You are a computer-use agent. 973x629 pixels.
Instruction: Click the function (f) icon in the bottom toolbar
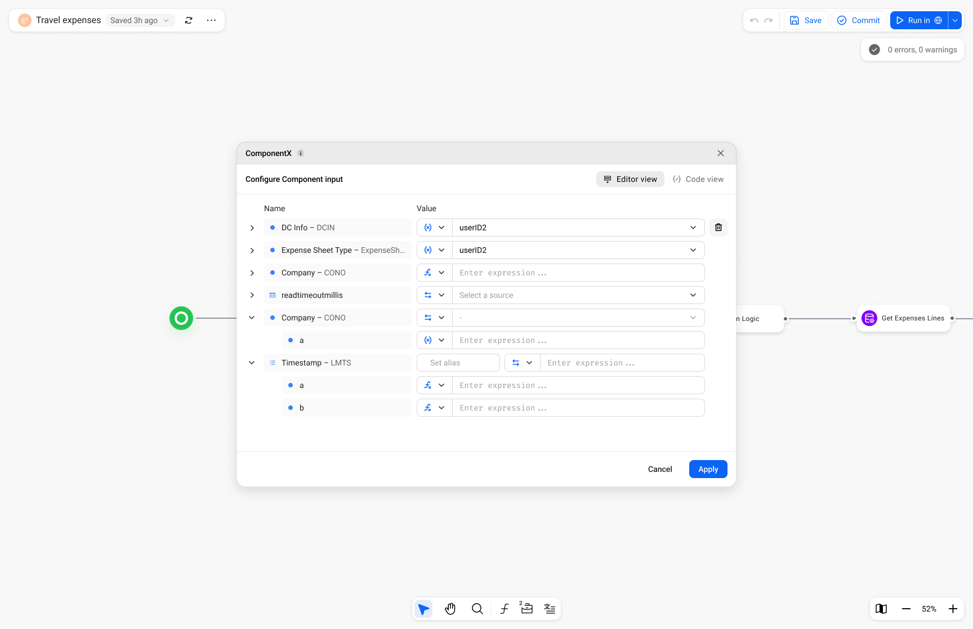pos(504,609)
